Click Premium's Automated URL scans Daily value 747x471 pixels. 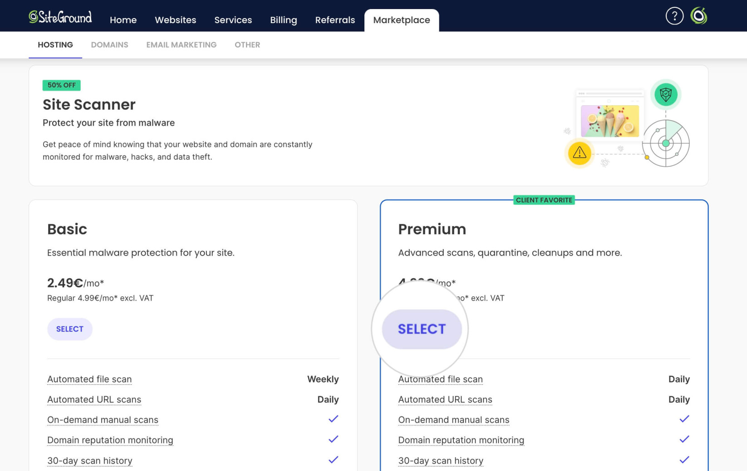point(679,399)
